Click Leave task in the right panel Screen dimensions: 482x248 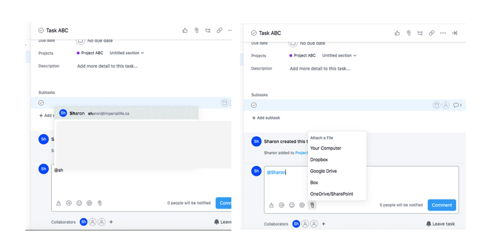pos(441,224)
